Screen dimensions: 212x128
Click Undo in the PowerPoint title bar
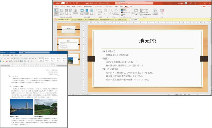point(70,3)
